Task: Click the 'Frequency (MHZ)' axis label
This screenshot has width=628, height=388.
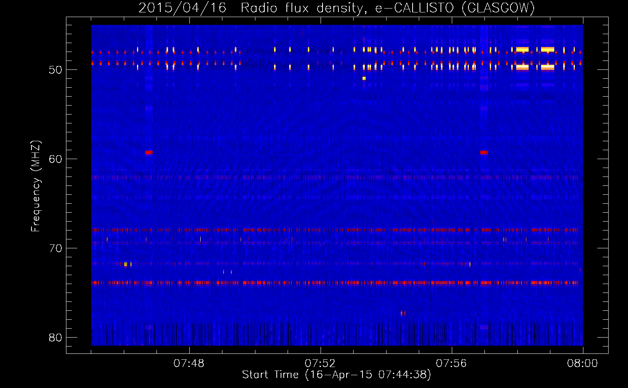Action: [x=35, y=186]
